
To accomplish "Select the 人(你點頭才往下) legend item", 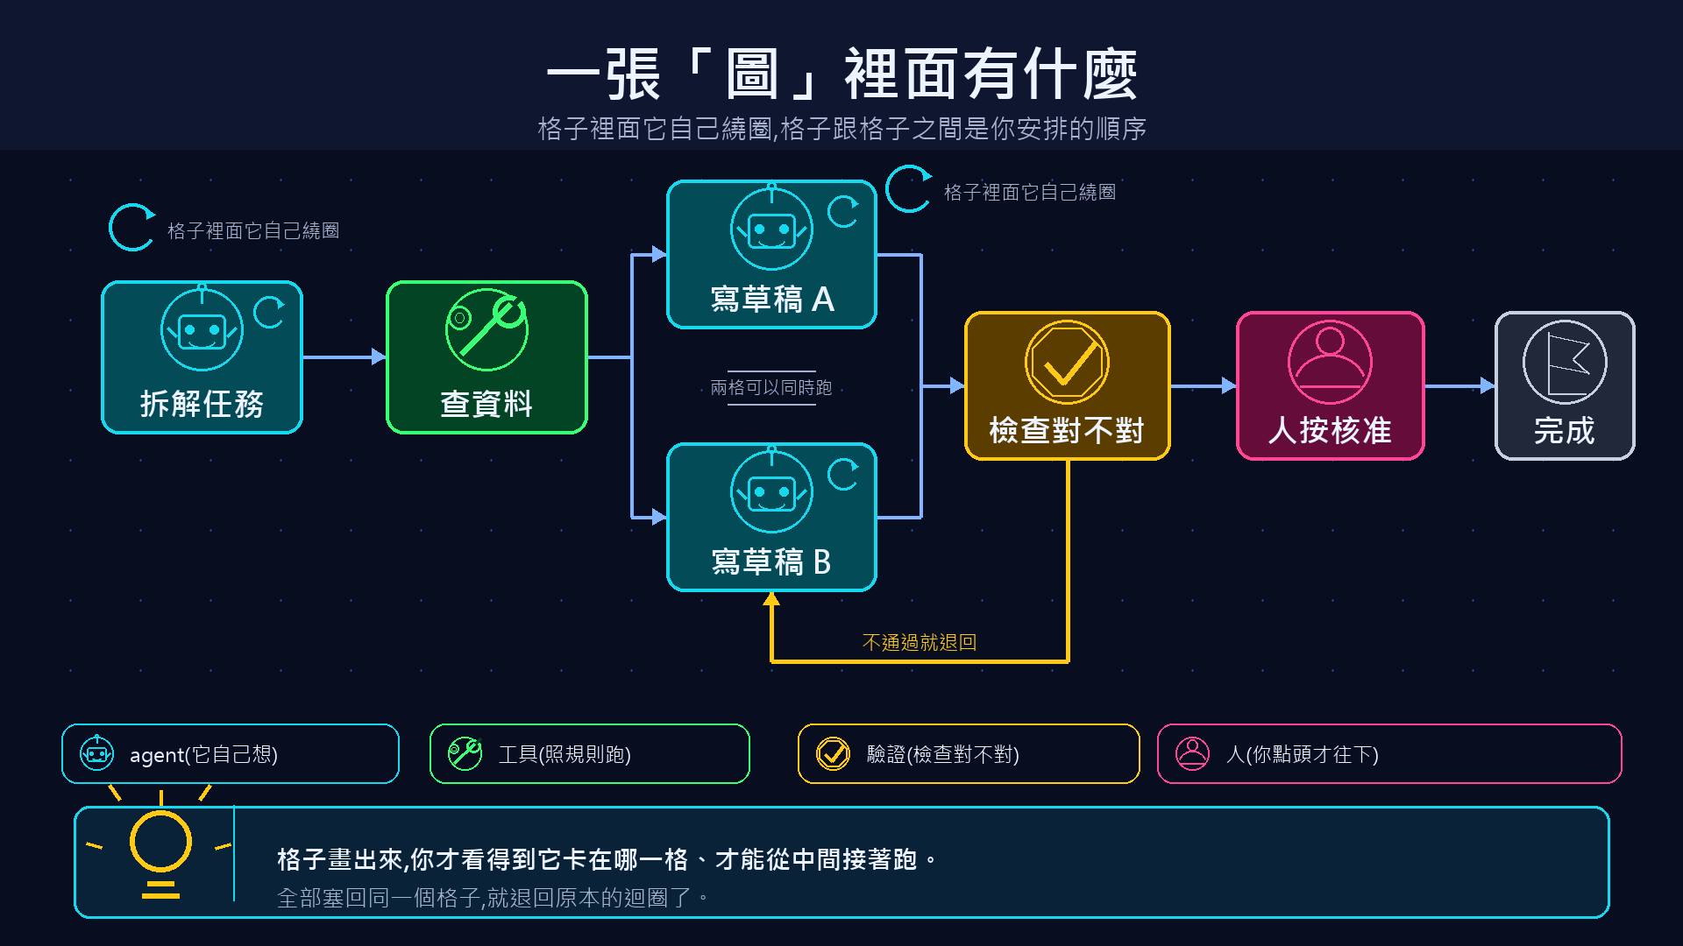I will 1389,753.
